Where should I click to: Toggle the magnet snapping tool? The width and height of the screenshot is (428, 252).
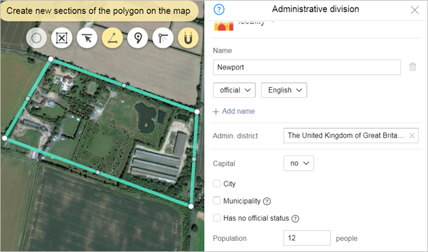(188, 39)
